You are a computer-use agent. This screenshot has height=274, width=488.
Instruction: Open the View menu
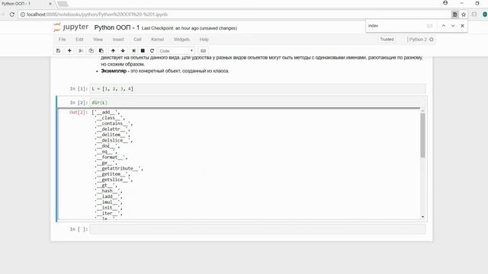[x=98, y=40]
